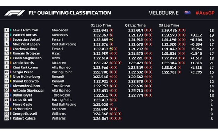Click the medium tyre icon on Leclerc's Q1 time
This screenshot has height=136, width=218.
111,49
